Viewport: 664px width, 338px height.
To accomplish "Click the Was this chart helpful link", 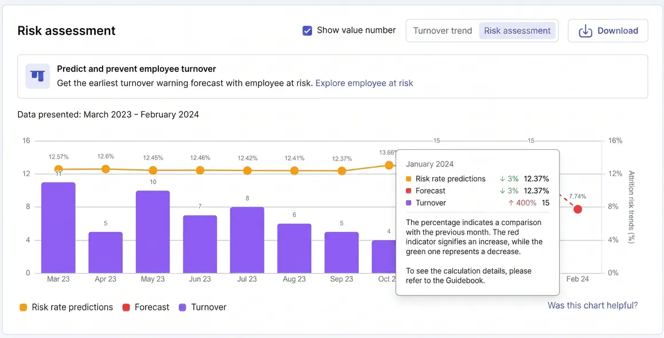I will click(592, 305).
